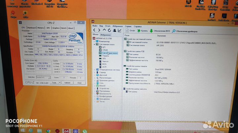Click the AIDA64 Back navigation arrow
The width and height of the screenshot is (238, 133).
[x=94, y=30]
